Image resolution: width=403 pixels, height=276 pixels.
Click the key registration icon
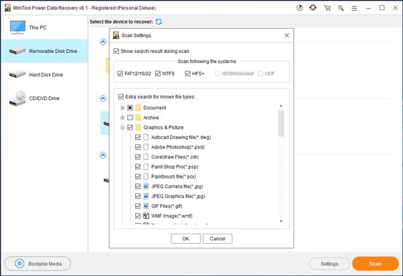pos(341,8)
